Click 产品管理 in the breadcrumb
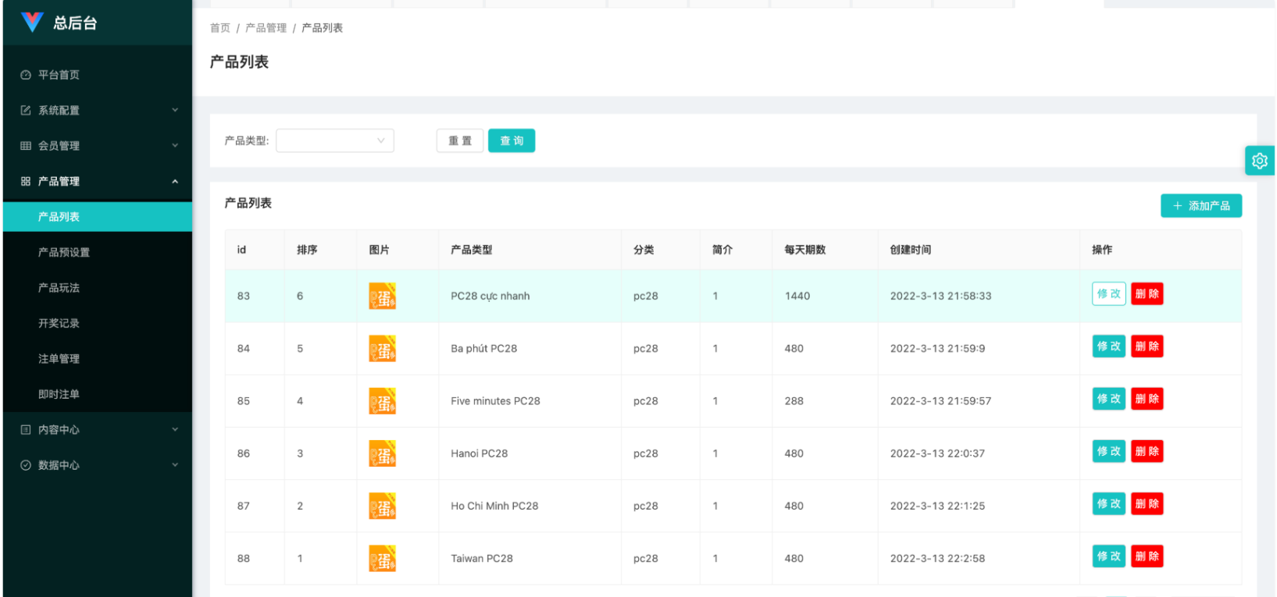The image size is (1277, 597). pos(266,28)
